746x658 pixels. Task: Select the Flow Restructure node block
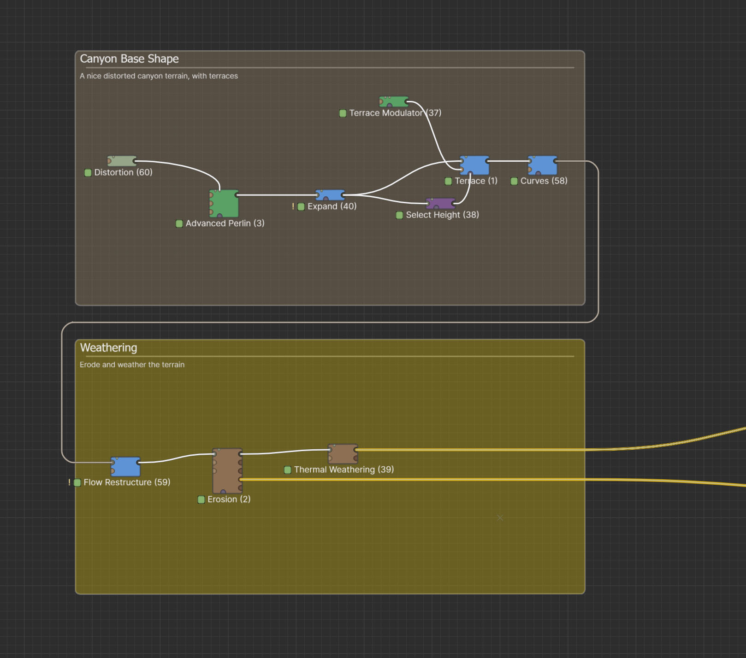pos(125,467)
